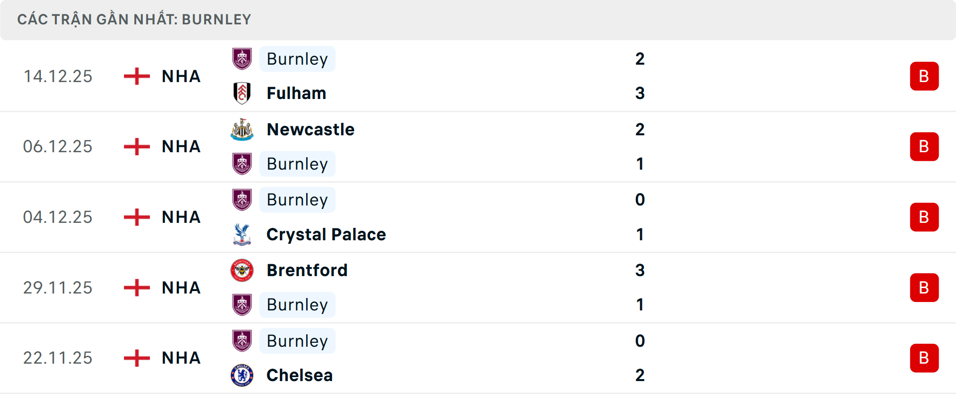
Task: Open the NHA league label on the 04.12.25 row
Action: pyautogui.click(x=181, y=217)
